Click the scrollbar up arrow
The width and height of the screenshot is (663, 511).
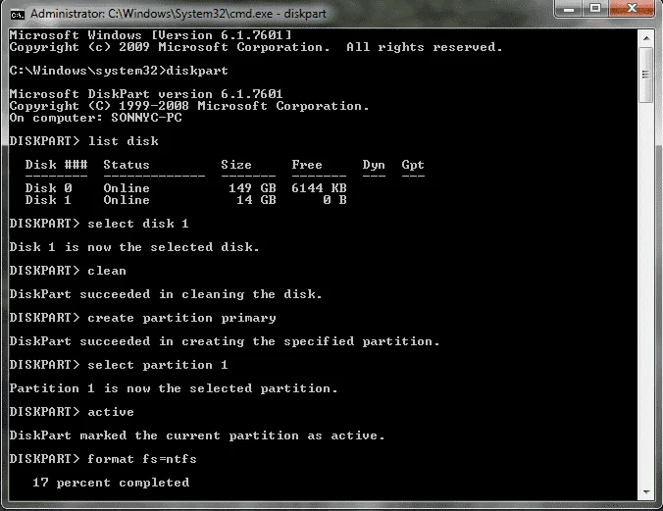click(x=646, y=38)
